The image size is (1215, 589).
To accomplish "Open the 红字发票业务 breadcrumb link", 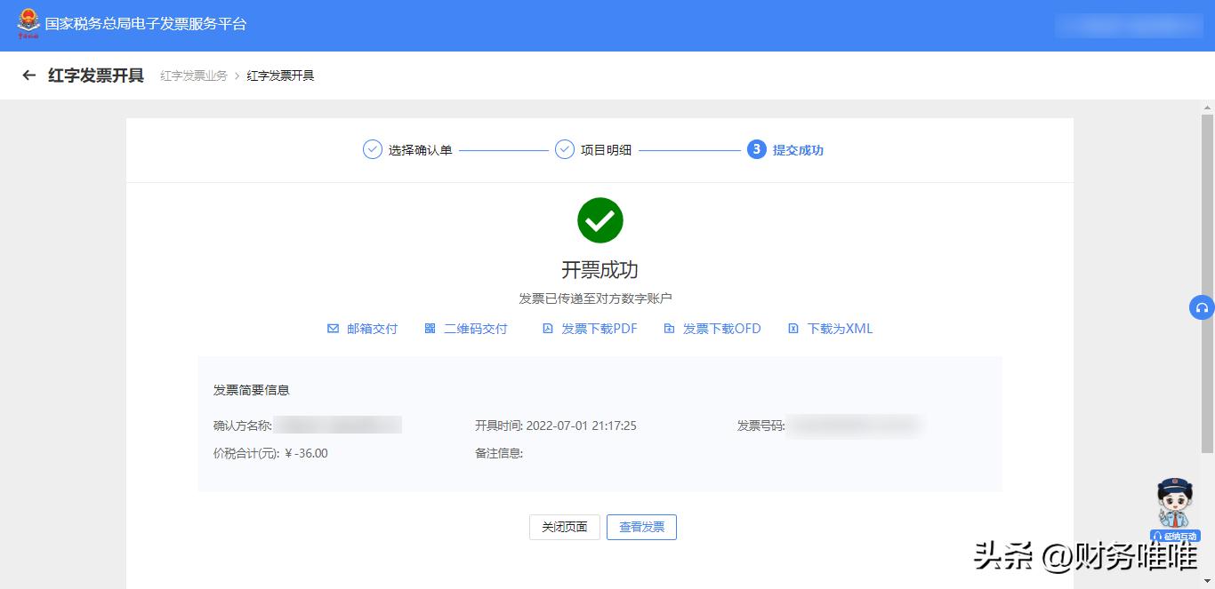I will (x=192, y=76).
